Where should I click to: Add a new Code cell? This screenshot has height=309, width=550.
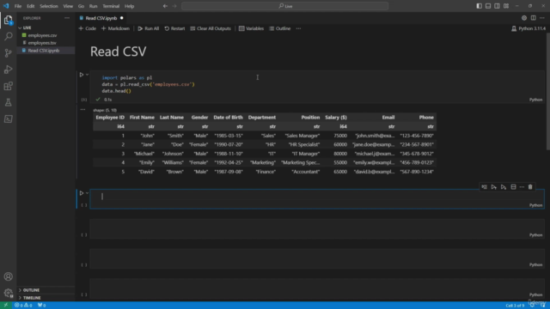88,28
